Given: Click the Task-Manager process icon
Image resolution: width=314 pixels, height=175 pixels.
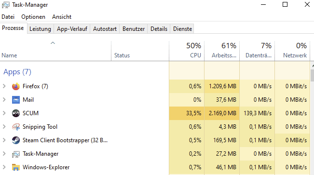Looking at the screenshot, I should [x=16, y=154].
